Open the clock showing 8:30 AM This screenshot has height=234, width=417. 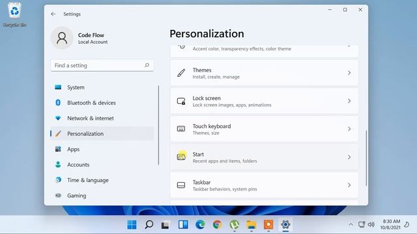[x=390, y=224]
